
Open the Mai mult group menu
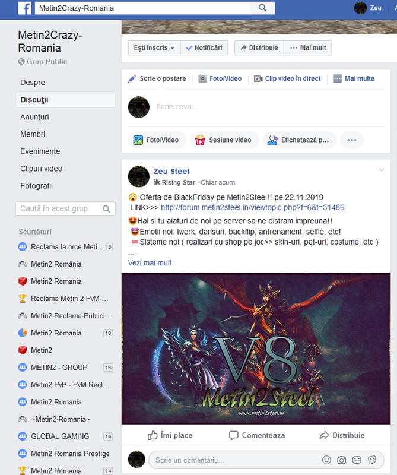click(308, 48)
